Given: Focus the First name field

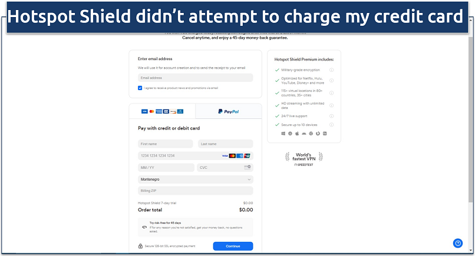Looking at the screenshot, I should click(165, 144).
